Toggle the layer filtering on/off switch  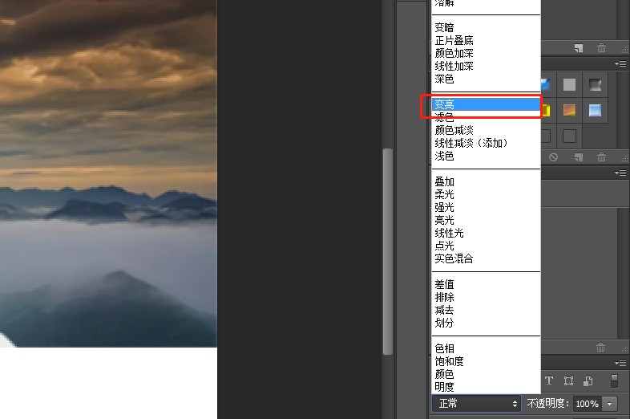[x=614, y=380]
